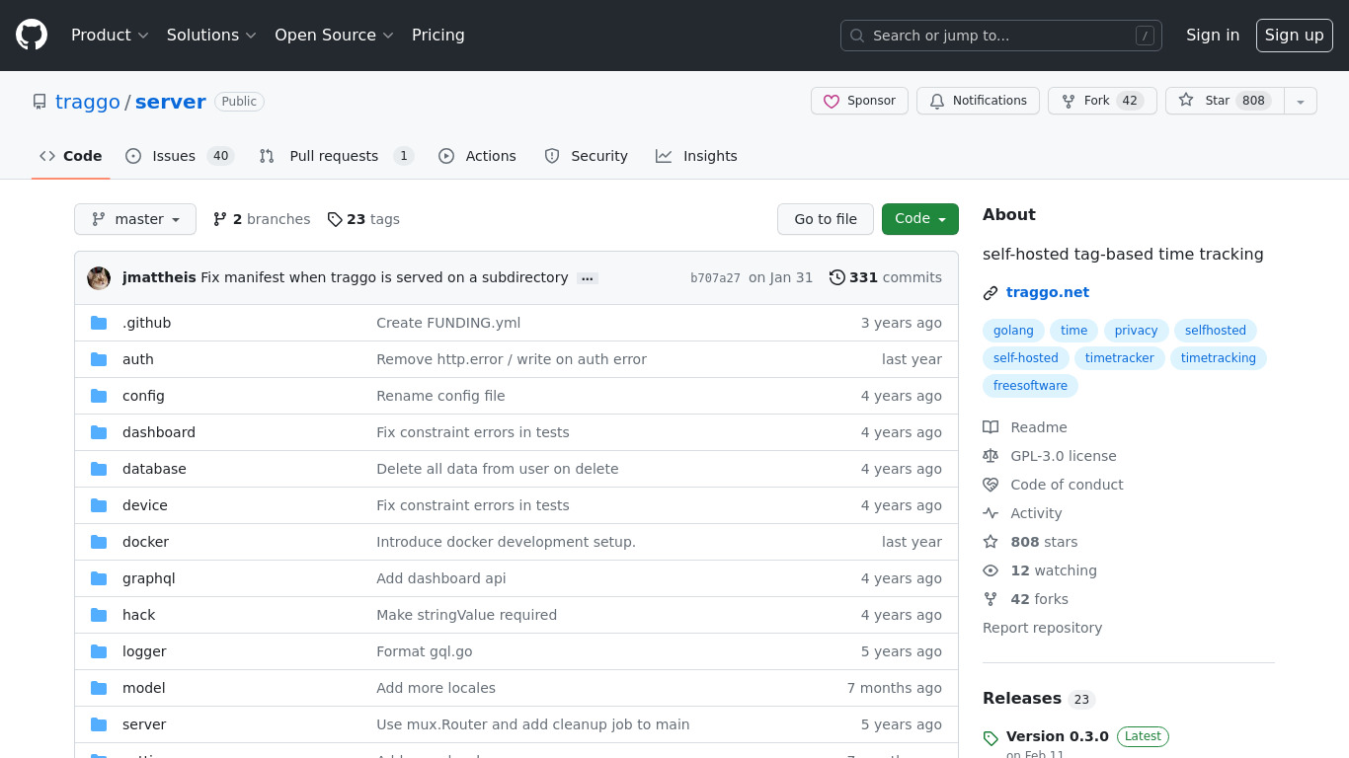The height and width of the screenshot is (758, 1349).
Task: Open the jmattheis author link
Action: pyautogui.click(x=159, y=277)
